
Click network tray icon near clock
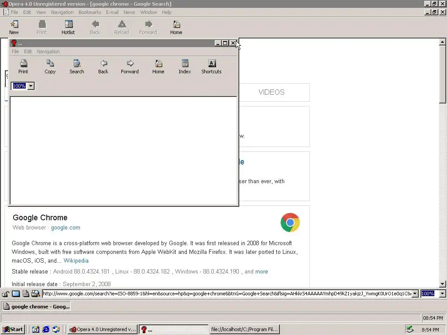coord(410,330)
